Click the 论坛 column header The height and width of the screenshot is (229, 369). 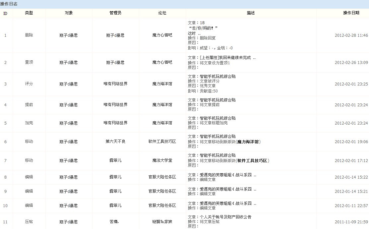[x=162, y=13]
